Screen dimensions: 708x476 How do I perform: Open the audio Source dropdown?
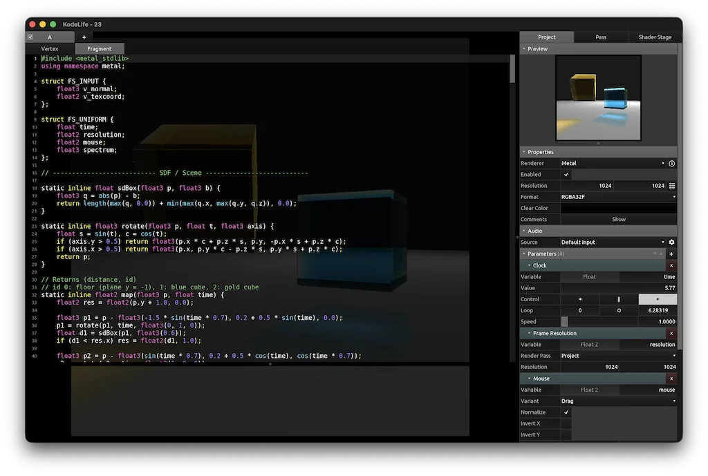point(613,242)
